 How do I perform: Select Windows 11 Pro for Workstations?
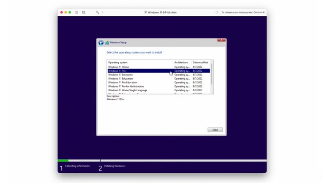[x=159, y=86]
